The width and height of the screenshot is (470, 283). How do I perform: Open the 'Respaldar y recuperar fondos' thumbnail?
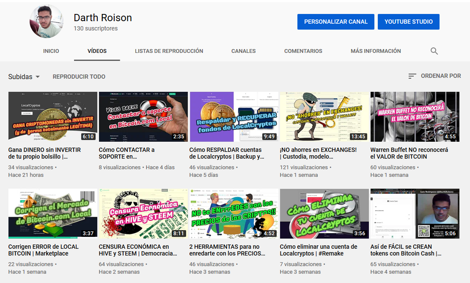point(234,117)
